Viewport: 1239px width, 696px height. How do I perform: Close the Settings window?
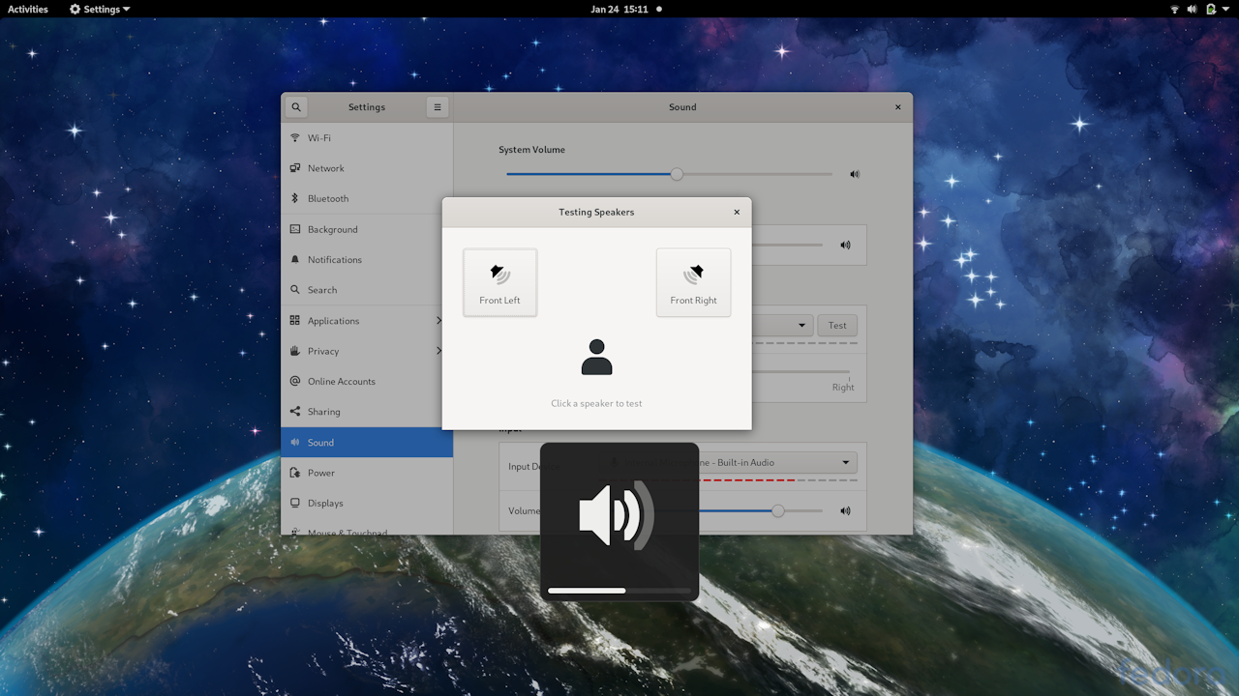pyautogui.click(x=898, y=107)
